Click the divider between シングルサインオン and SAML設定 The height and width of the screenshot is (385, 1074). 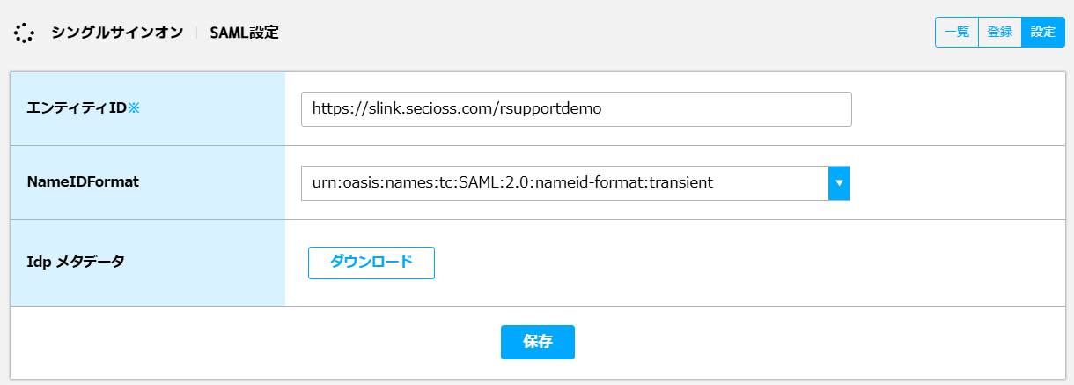(197, 33)
